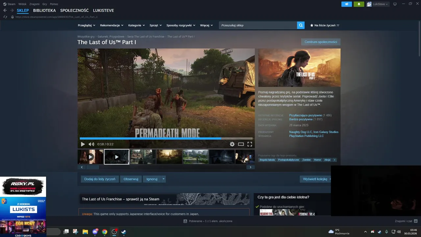Open the Widok menu
421x237 pixels.
tap(22, 4)
